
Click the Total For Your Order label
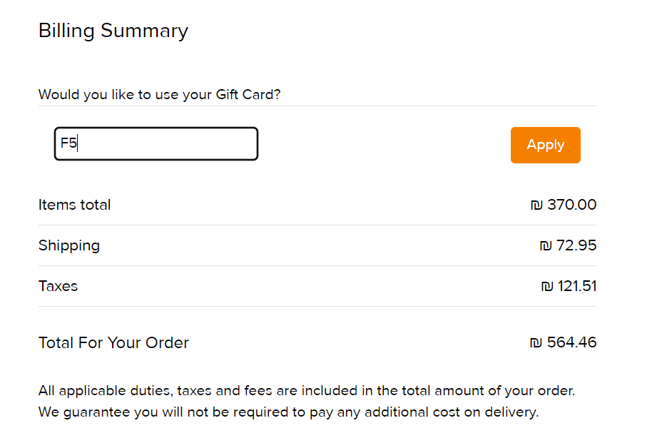pos(113,343)
